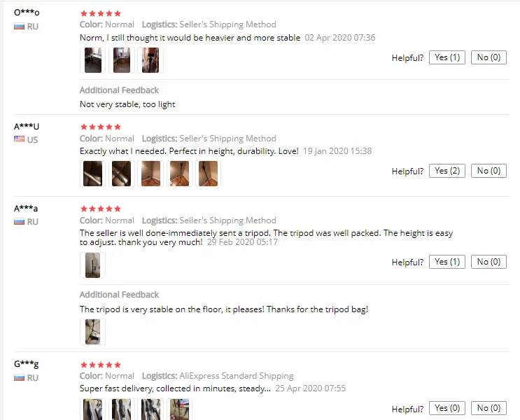Open fourth photo in G***g's review
Screen dimensions: 520x420
(179, 409)
